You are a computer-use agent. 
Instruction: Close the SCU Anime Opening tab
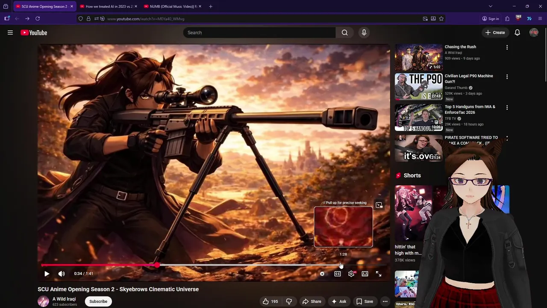click(x=71, y=6)
